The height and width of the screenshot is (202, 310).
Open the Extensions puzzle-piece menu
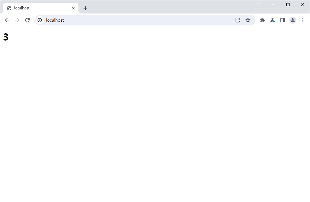[262, 20]
